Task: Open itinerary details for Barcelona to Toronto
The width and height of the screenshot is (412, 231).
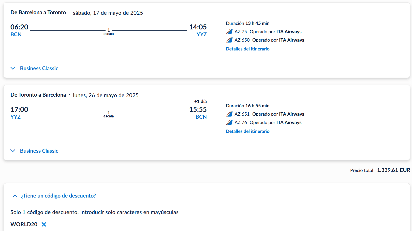Action: (247, 49)
